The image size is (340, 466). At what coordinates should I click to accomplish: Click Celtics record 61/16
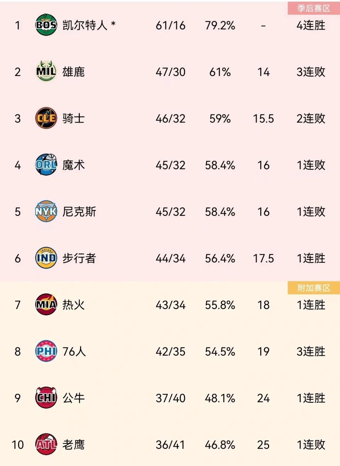point(170,25)
